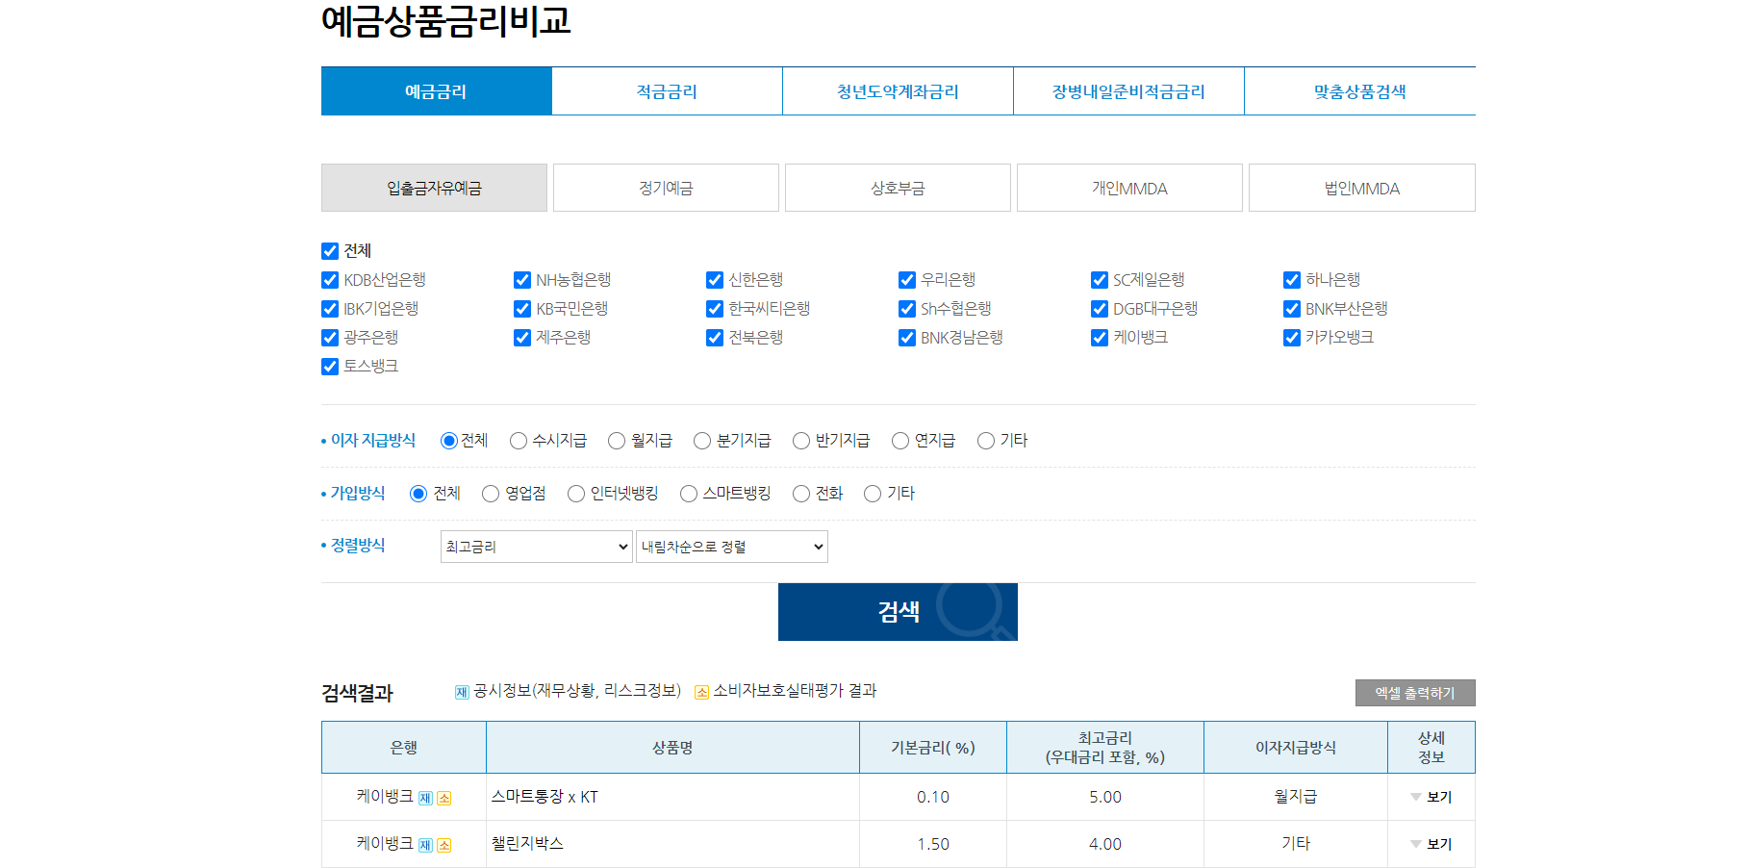Uncheck the 전체 banks checkbox

330,251
